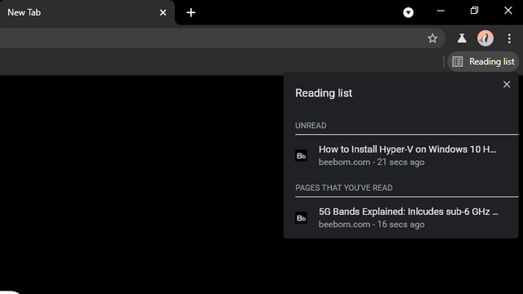Click "beebom.com - 16 secs ago" text

coord(371,225)
